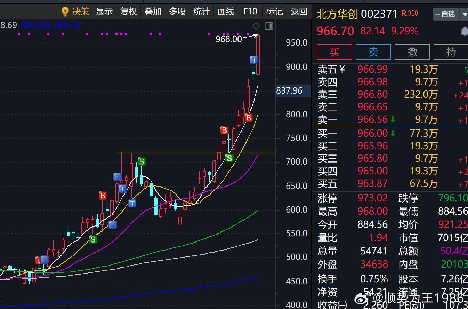The width and height of the screenshot is (468, 309).
Task: Click the 968.00 high price annotation
Action: [228, 39]
